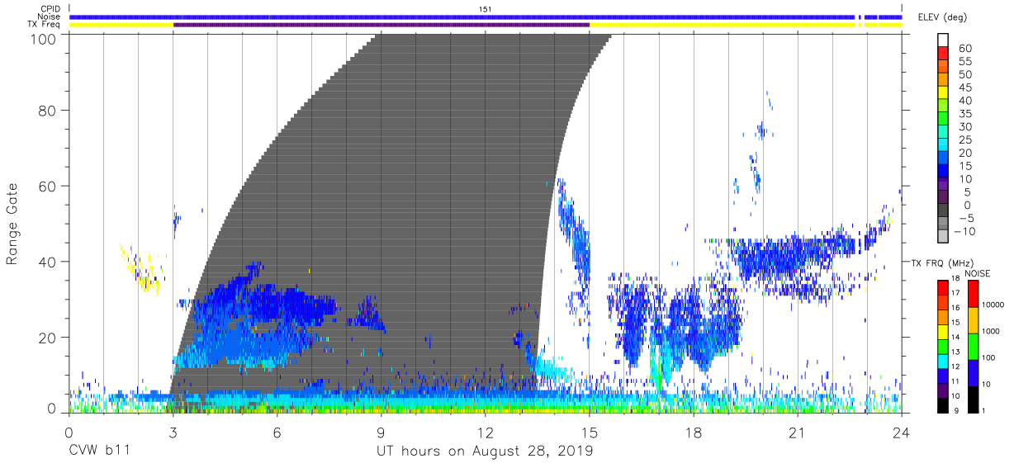Screen dimensions: 1014x468
Task: Click the NOISE legend label '10000'
Action: click(993, 305)
